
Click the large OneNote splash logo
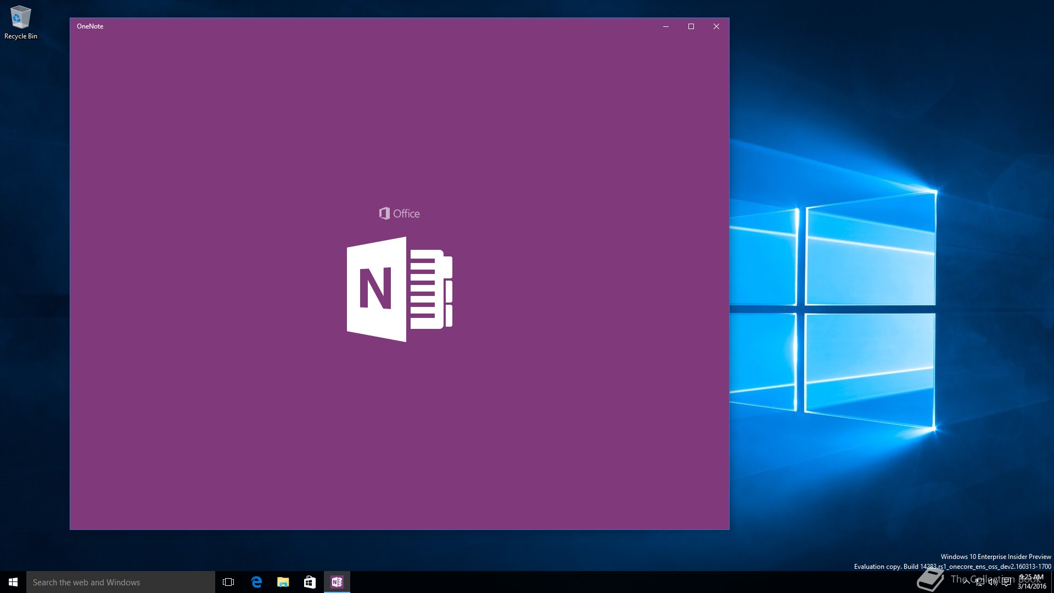point(399,289)
